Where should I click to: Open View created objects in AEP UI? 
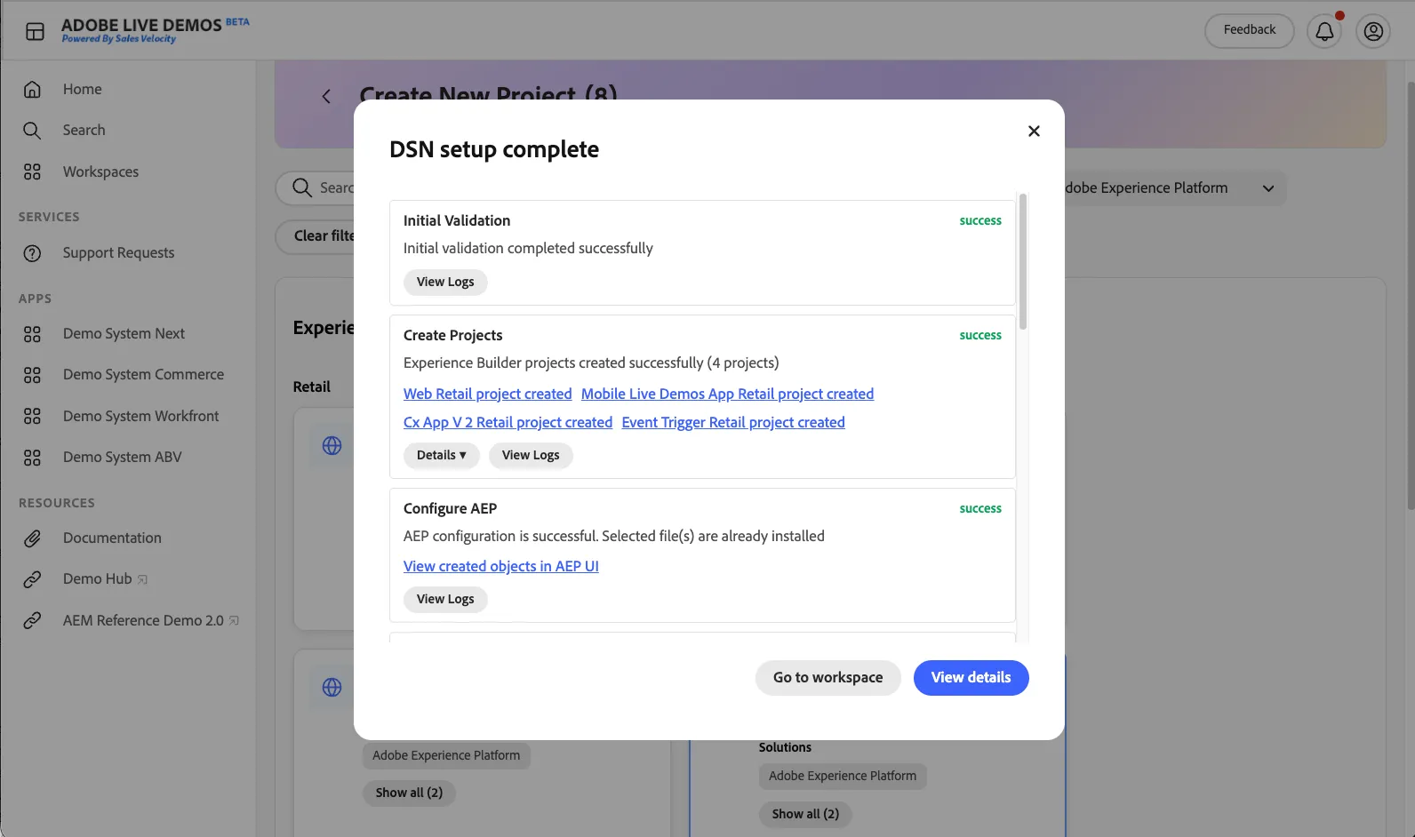pos(500,566)
